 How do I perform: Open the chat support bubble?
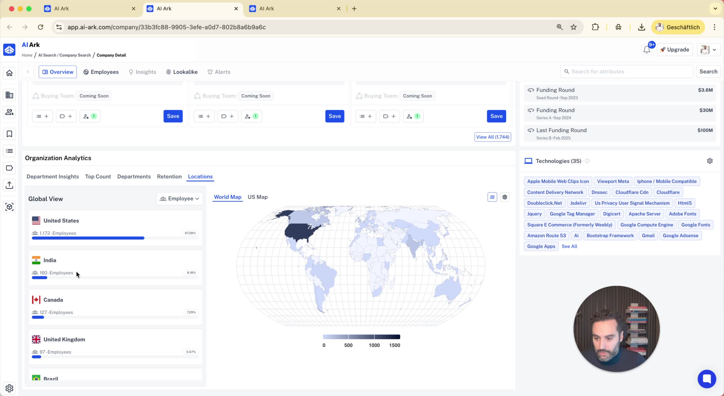707,379
